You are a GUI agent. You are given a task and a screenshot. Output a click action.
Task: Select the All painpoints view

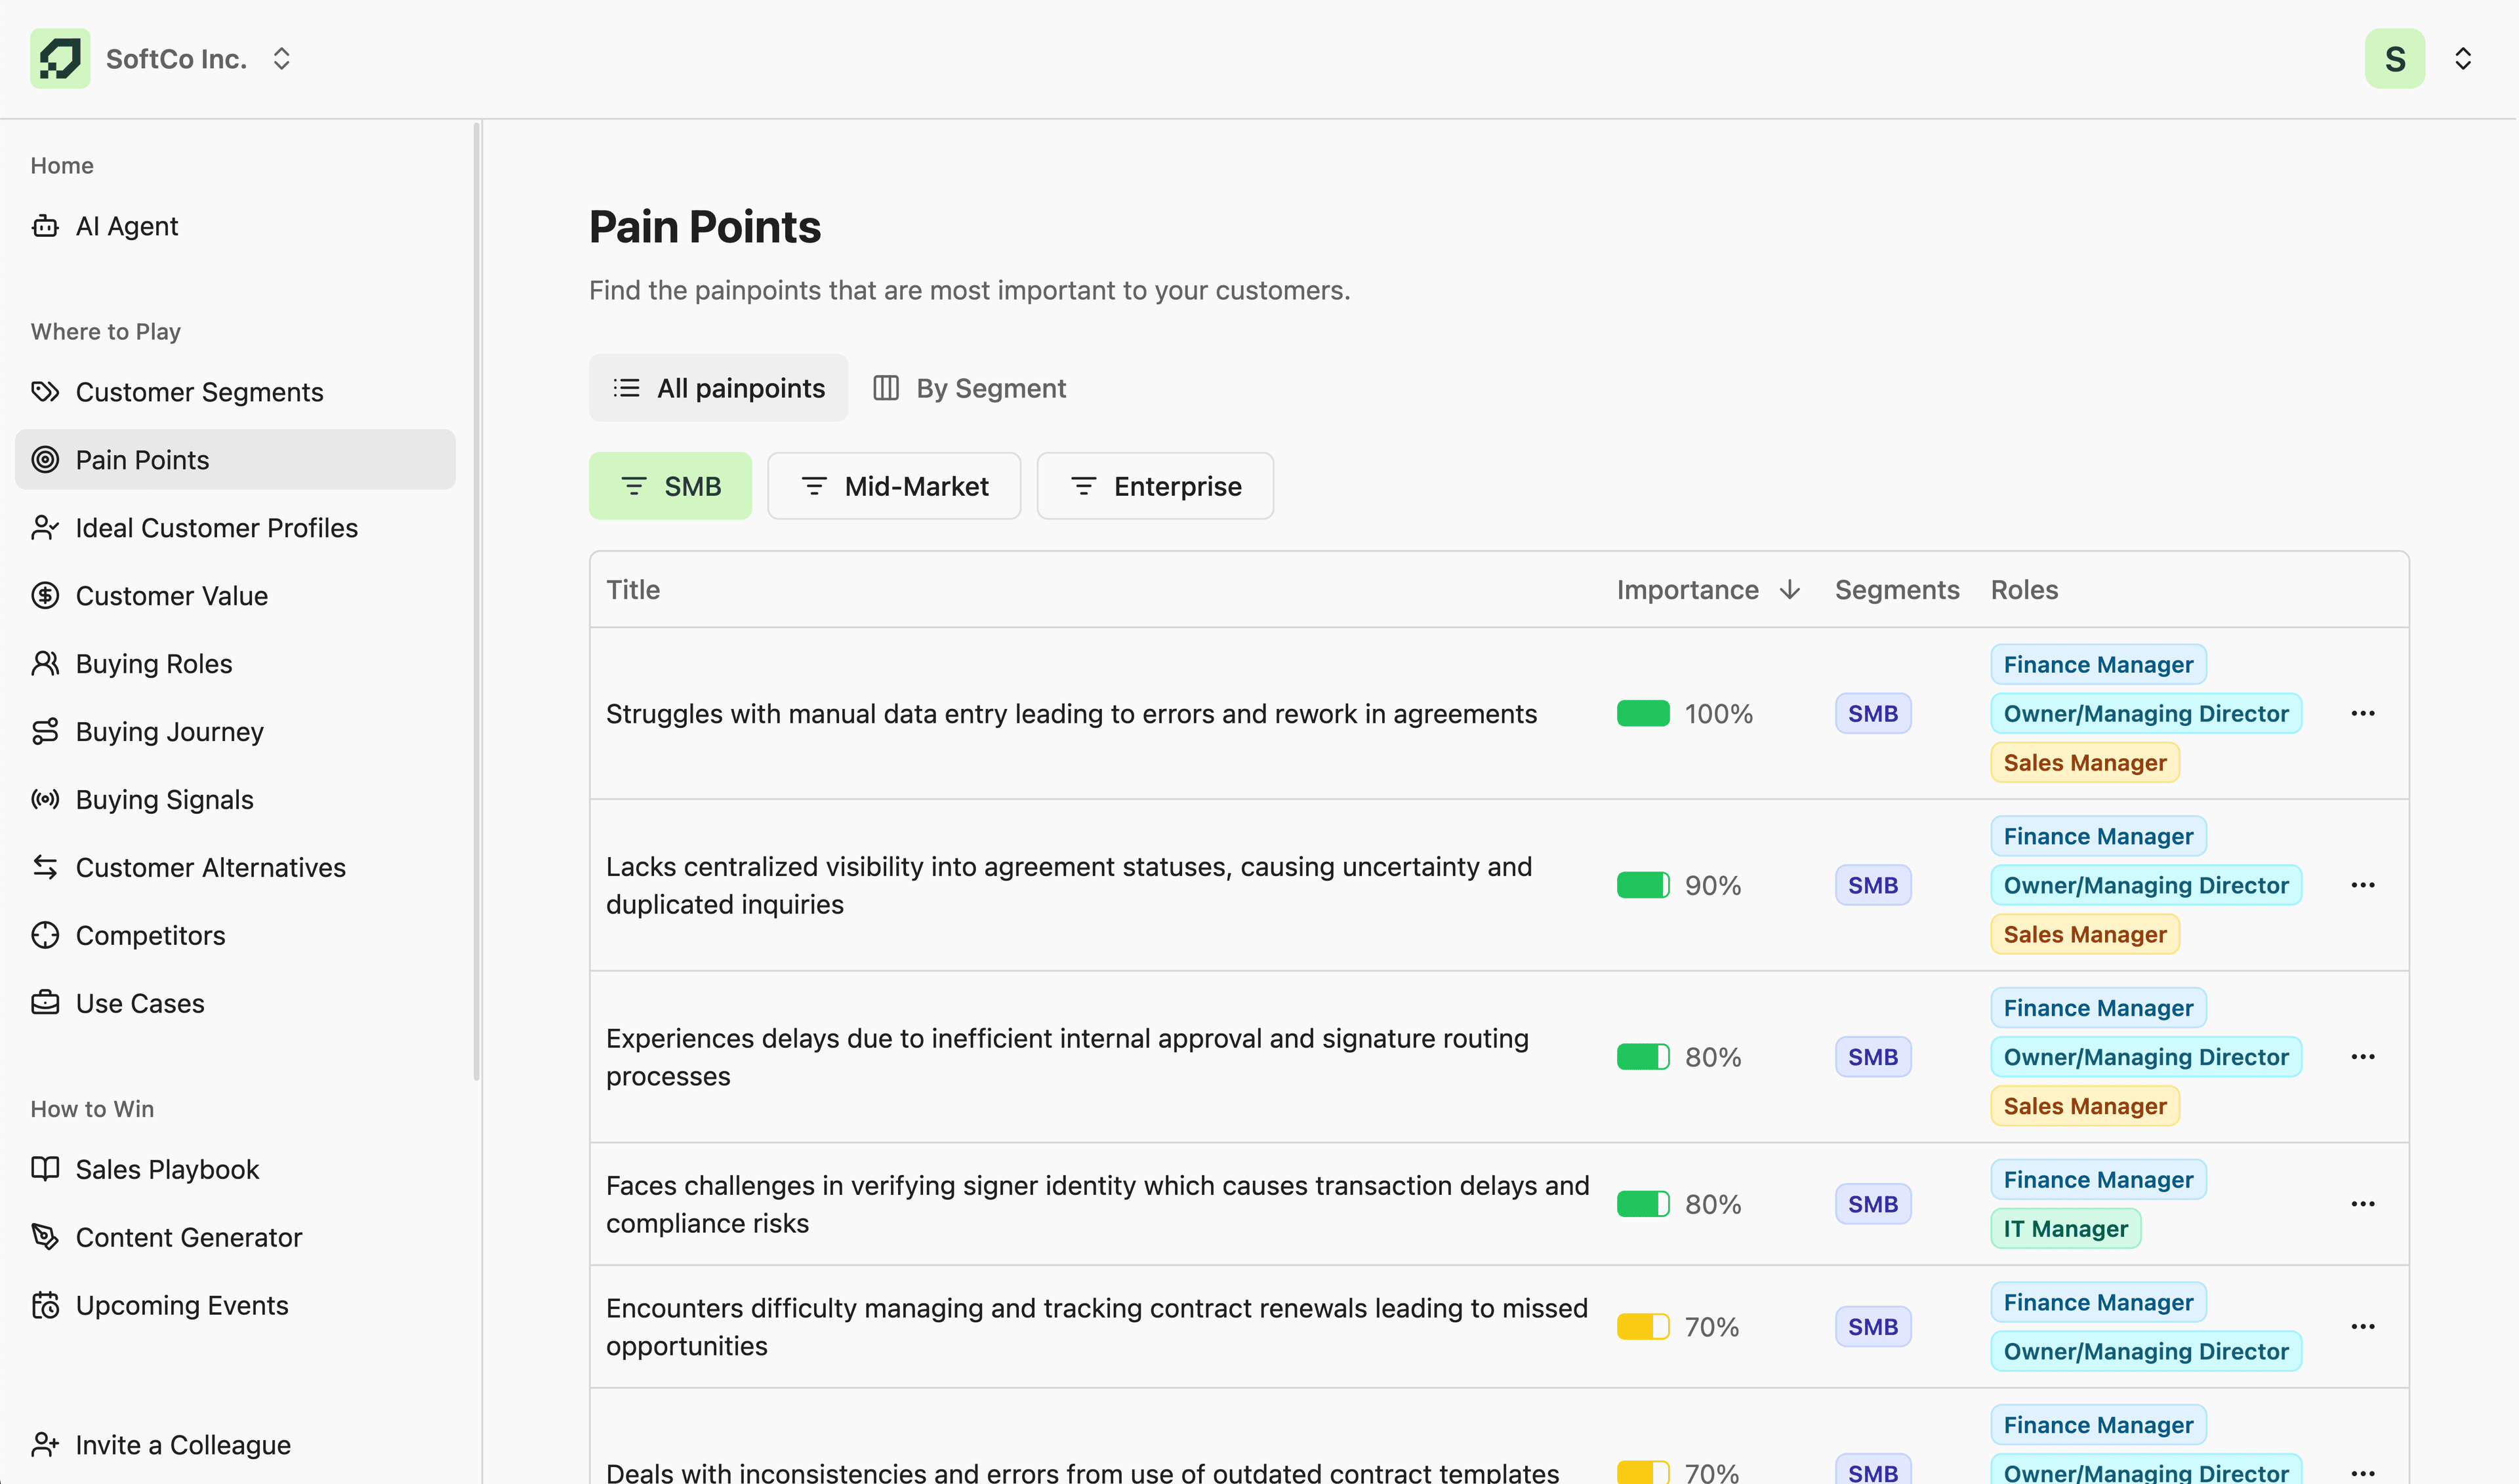coord(718,388)
